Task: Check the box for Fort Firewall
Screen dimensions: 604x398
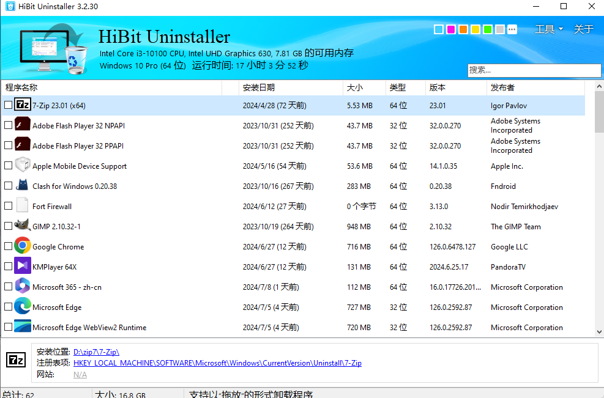Action: point(8,206)
